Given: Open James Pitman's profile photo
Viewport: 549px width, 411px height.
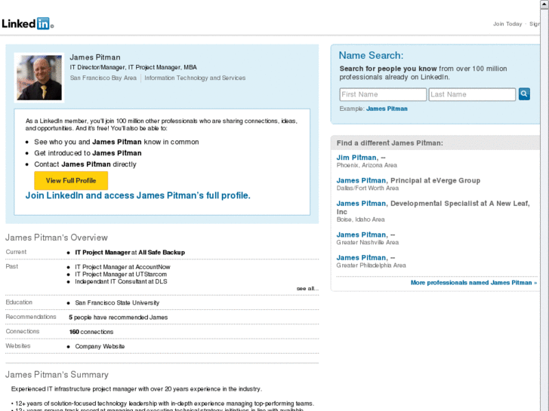Looking at the screenshot, I should point(39,78).
